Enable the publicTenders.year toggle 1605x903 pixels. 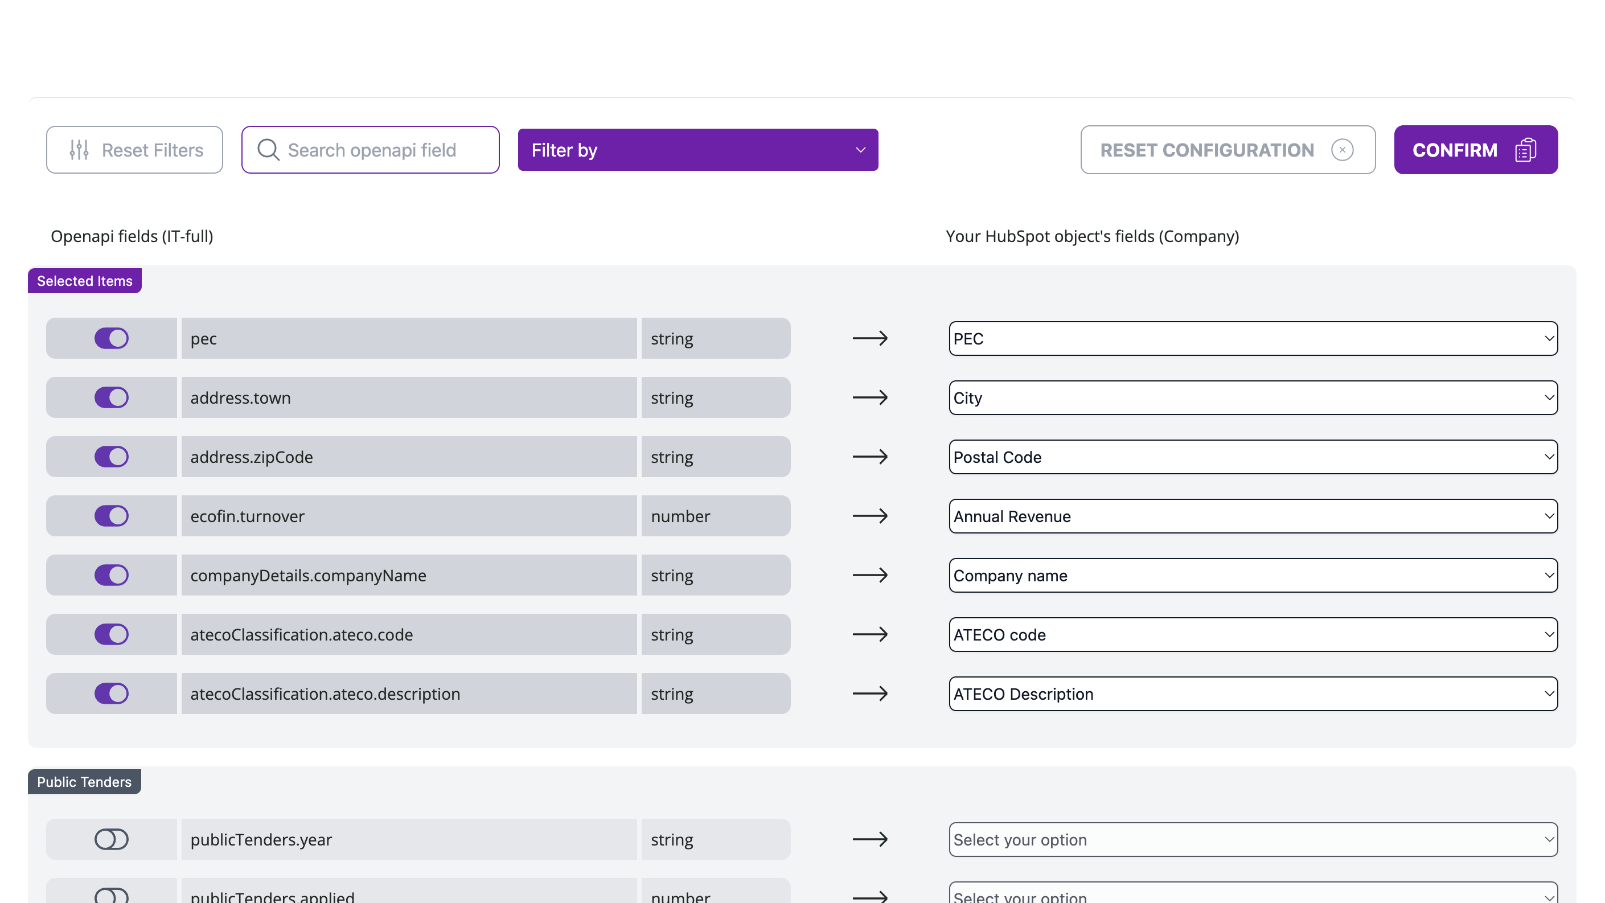pos(111,839)
